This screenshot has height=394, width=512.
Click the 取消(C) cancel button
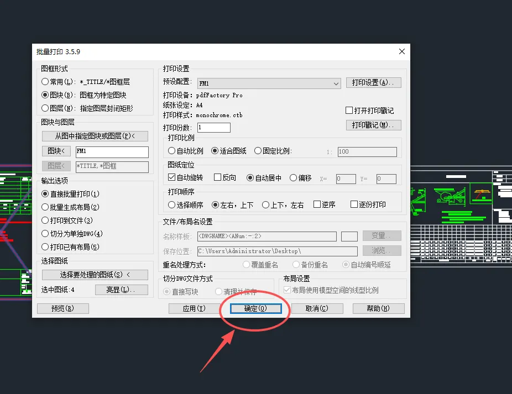point(317,308)
